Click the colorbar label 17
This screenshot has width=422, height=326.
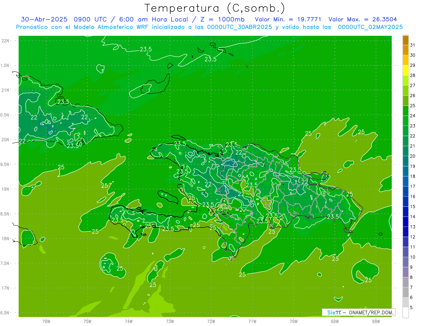coord(413,186)
